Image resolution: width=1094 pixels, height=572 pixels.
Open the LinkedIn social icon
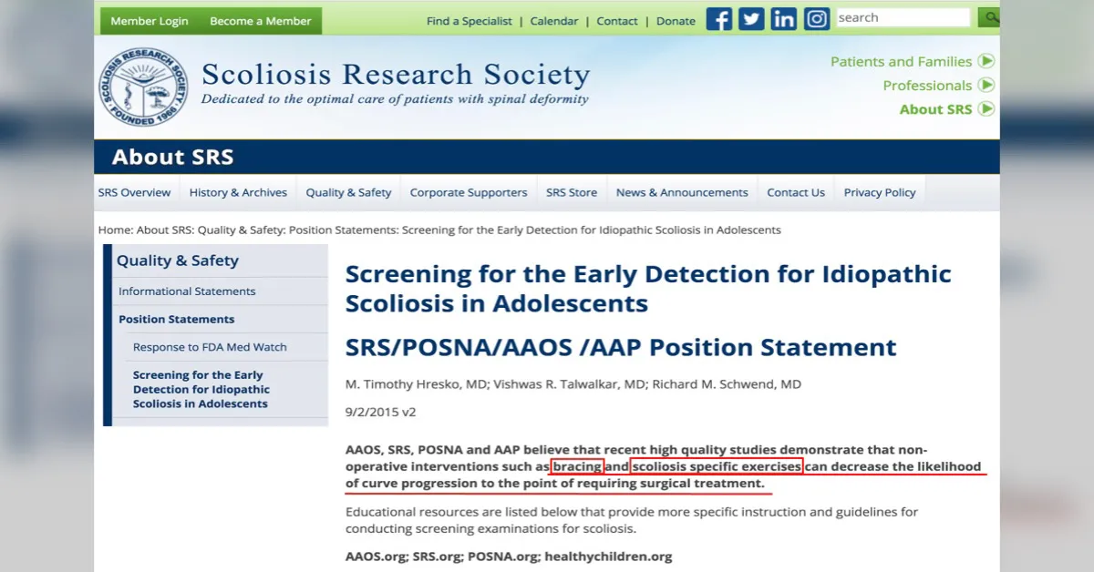click(784, 19)
